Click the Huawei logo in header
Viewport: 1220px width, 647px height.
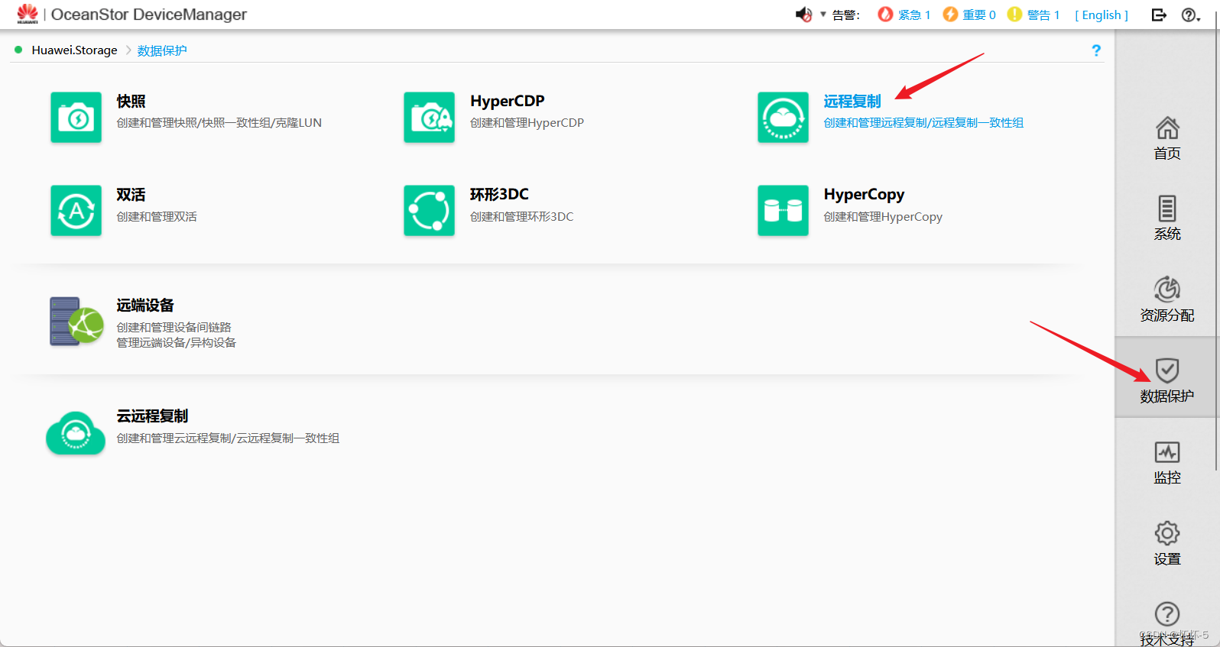[x=28, y=14]
